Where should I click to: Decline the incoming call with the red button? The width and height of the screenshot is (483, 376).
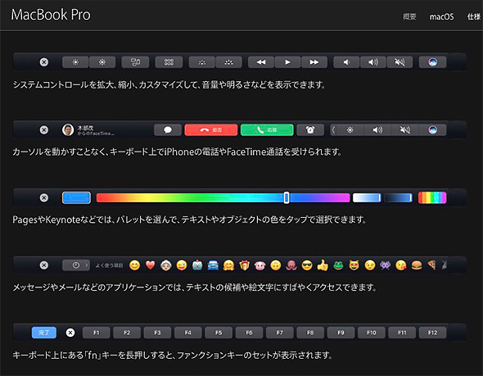[x=211, y=130]
